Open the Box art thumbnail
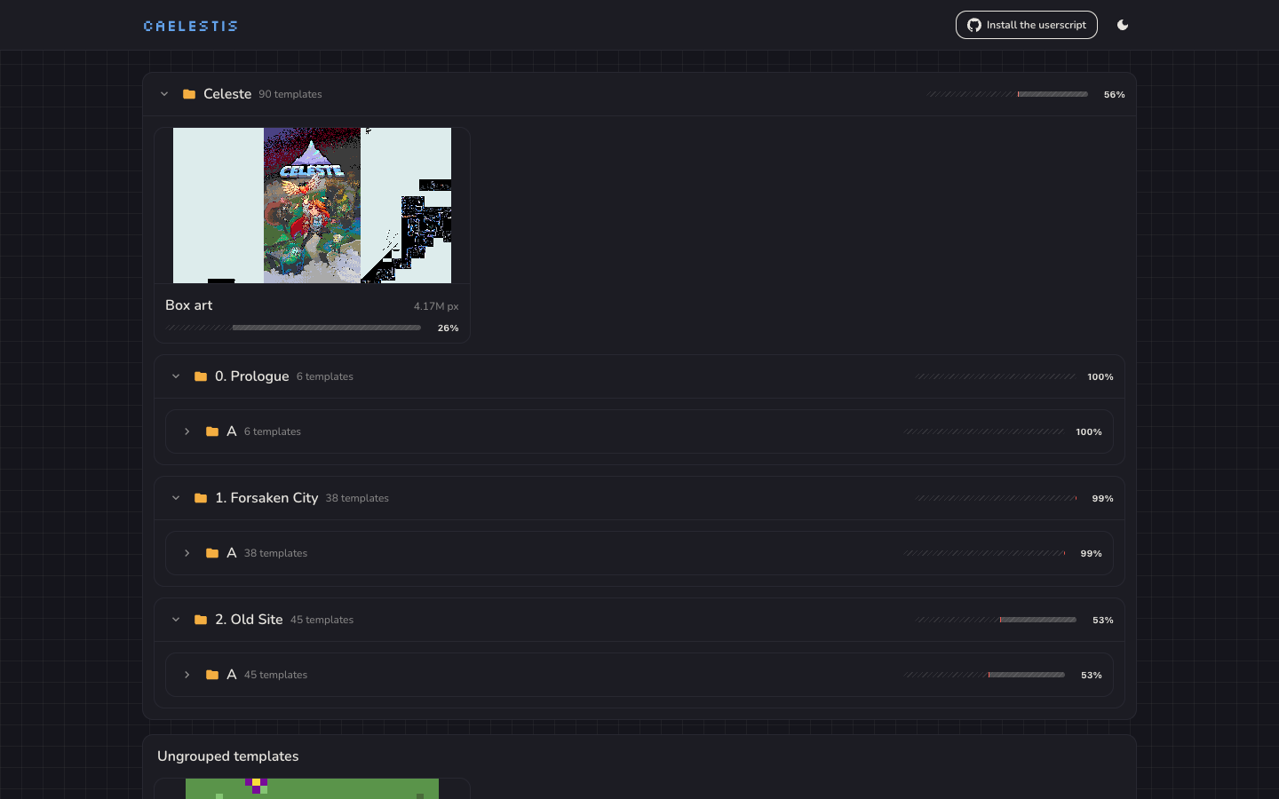Viewport: 1279px width, 799px height. (312, 205)
